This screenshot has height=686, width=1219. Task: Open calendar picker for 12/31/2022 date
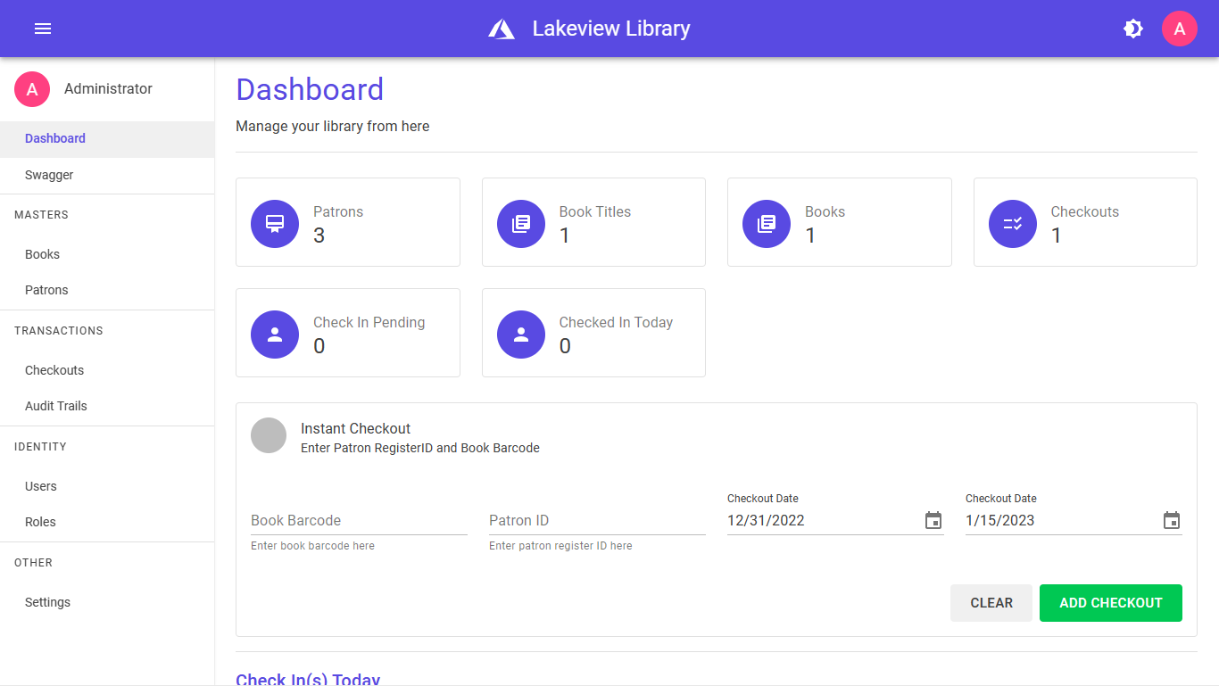(933, 520)
